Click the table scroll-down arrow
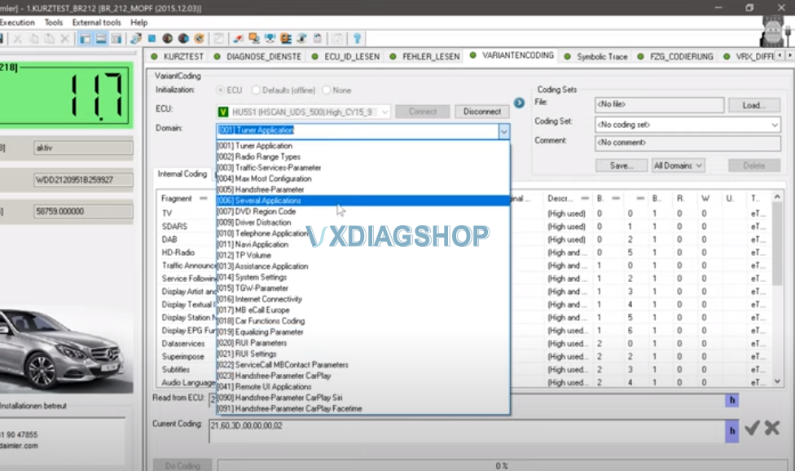 click(777, 381)
